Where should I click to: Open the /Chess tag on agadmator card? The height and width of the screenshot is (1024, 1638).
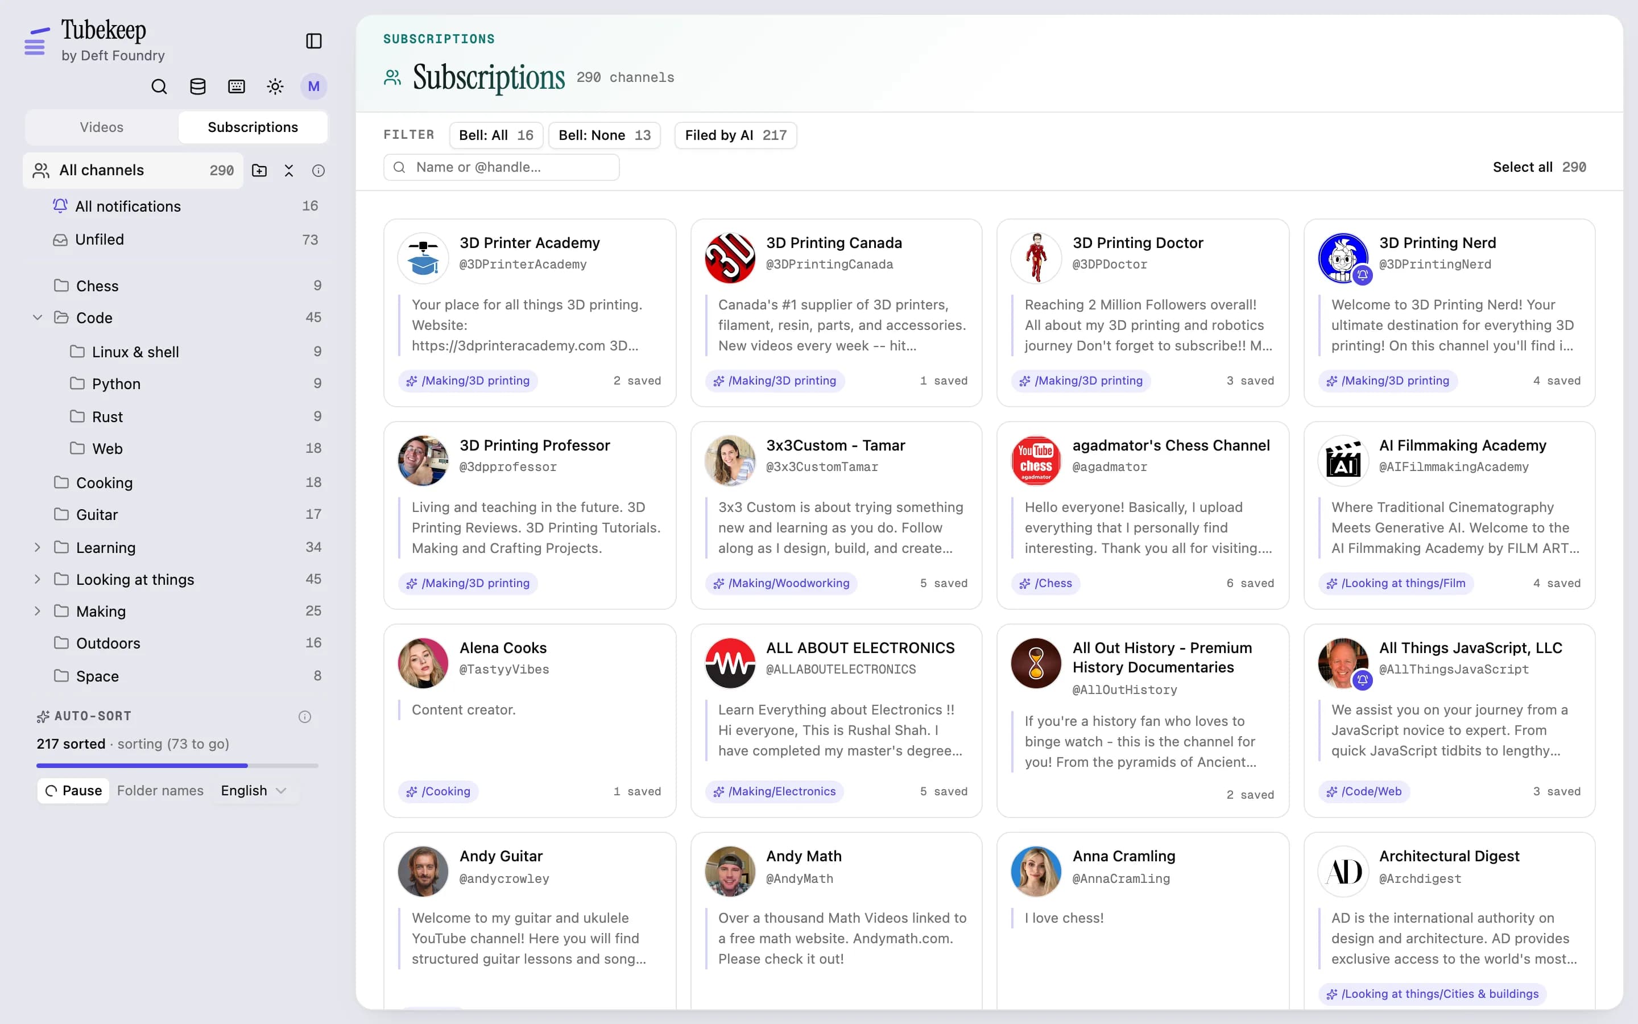click(x=1046, y=583)
